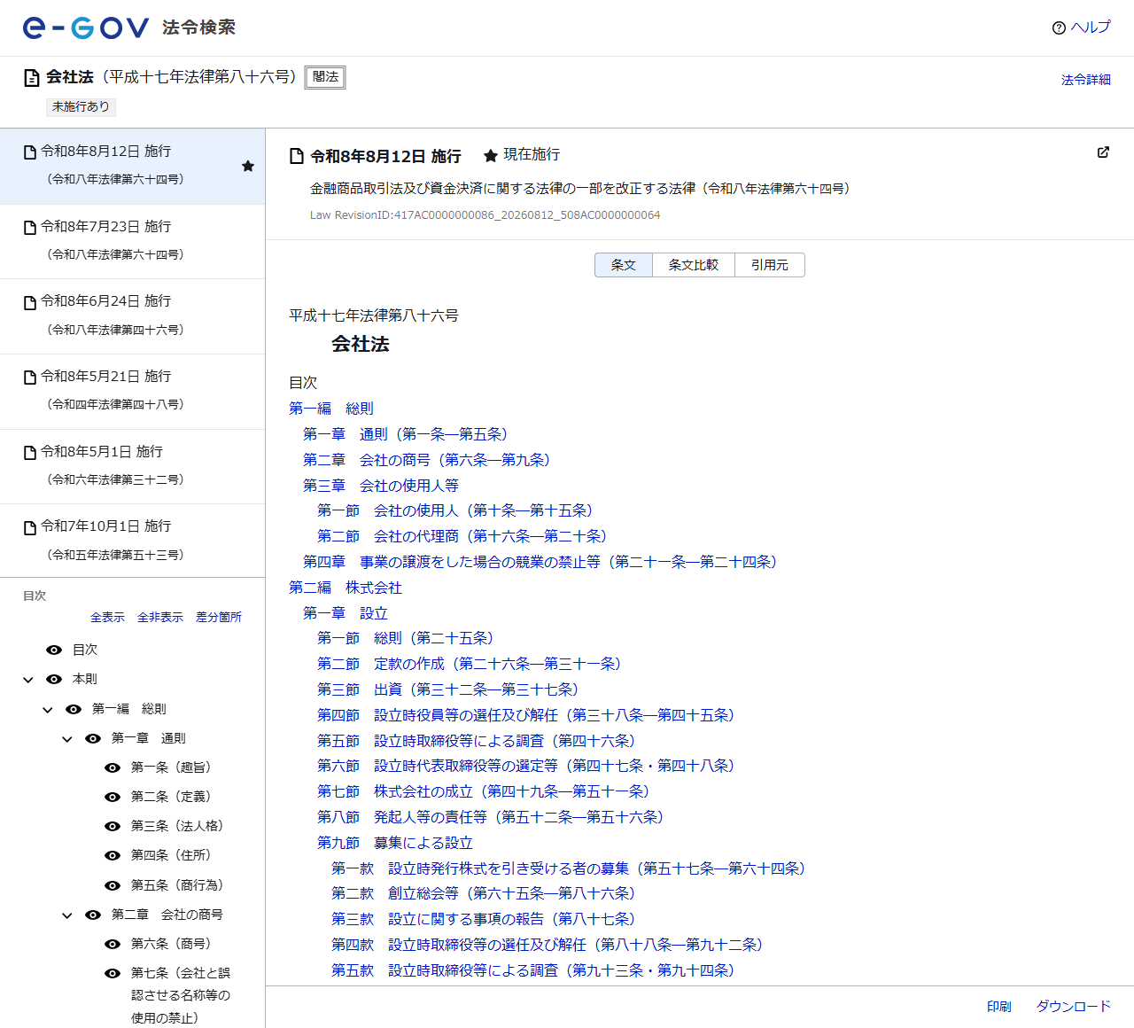Select the 令和8年5月21日 施行 revision
This screenshot has height=1028, width=1134.
133,391
